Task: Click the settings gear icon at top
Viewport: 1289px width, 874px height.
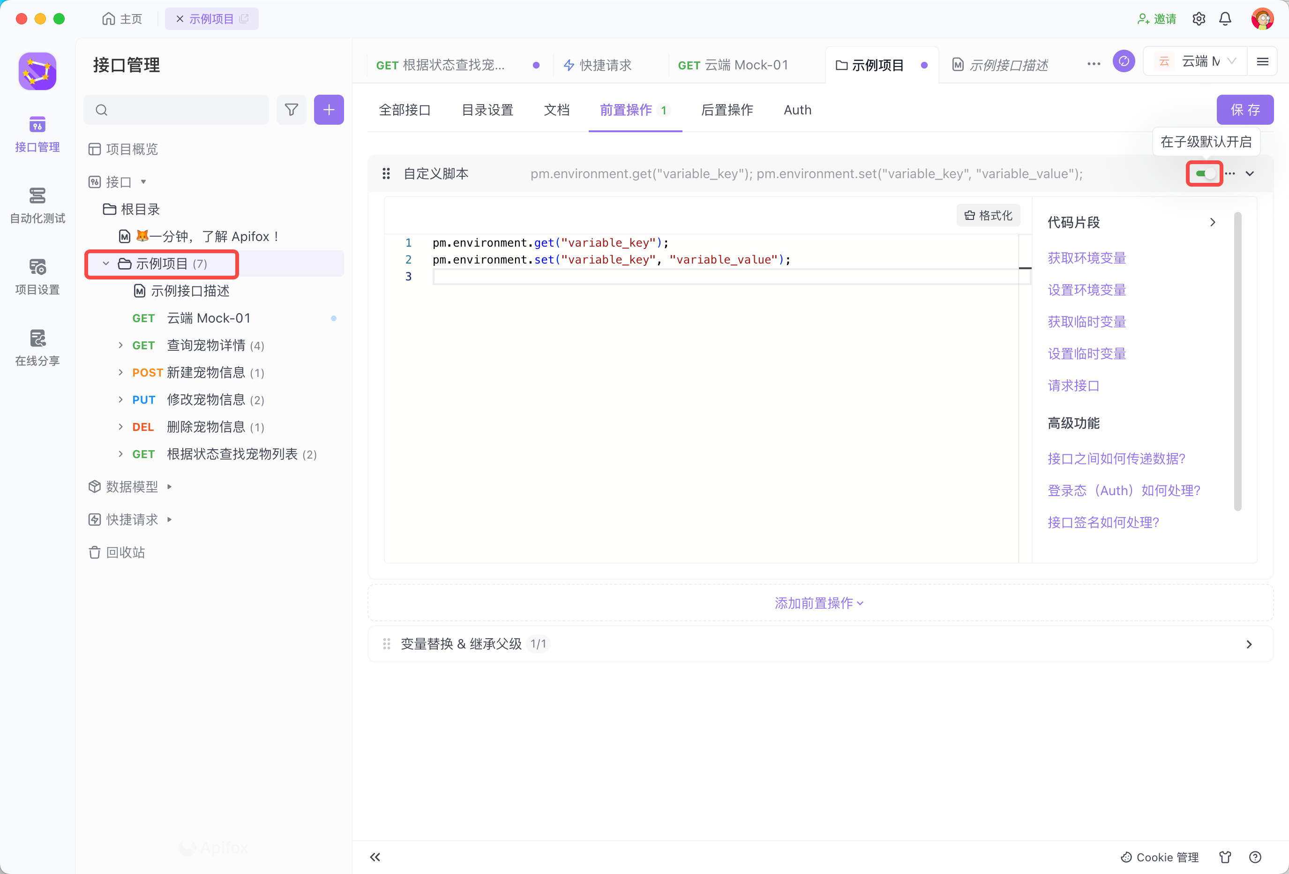Action: (1199, 19)
